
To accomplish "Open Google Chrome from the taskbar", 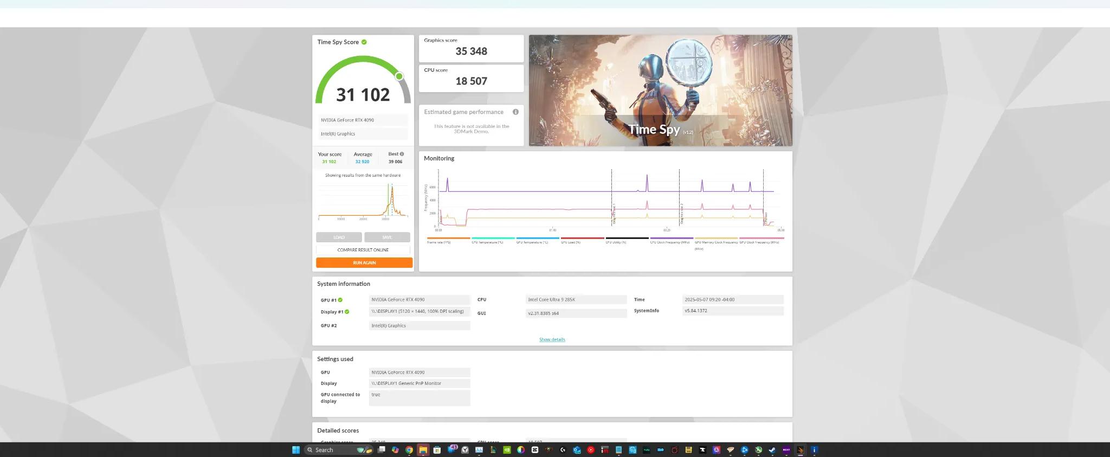I will pos(409,450).
